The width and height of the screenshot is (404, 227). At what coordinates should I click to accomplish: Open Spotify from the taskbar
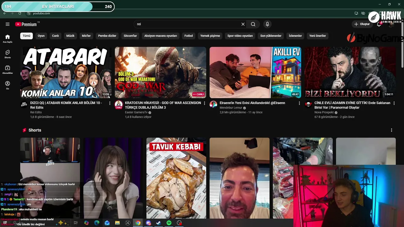coord(169,223)
